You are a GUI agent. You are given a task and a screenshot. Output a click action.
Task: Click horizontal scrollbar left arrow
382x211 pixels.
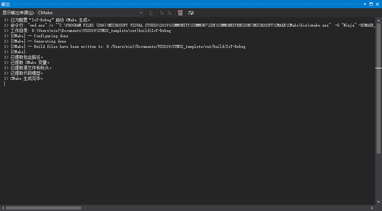pos(3,208)
